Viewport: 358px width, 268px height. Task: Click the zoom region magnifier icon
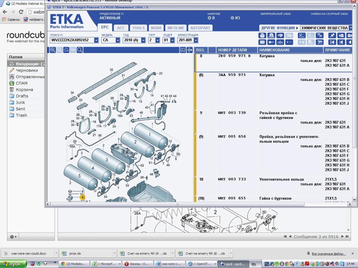[66, 50]
